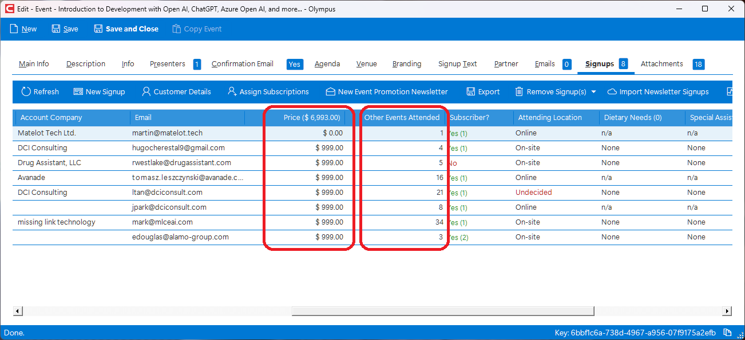Image resolution: width=745 pixels, height=340 pixels.
Task: Open Customer Details
Action: click(176, 91)
